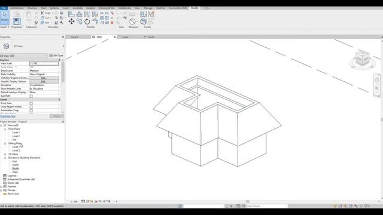383x215 pixels.
Task: Click the Measure tool icon
Action: click(132, 21)
